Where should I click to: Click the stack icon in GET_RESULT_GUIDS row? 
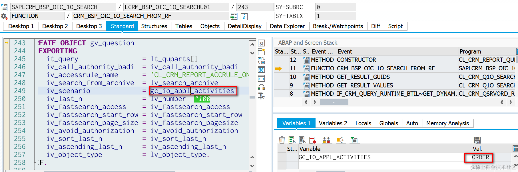click(x=306, y=77)
